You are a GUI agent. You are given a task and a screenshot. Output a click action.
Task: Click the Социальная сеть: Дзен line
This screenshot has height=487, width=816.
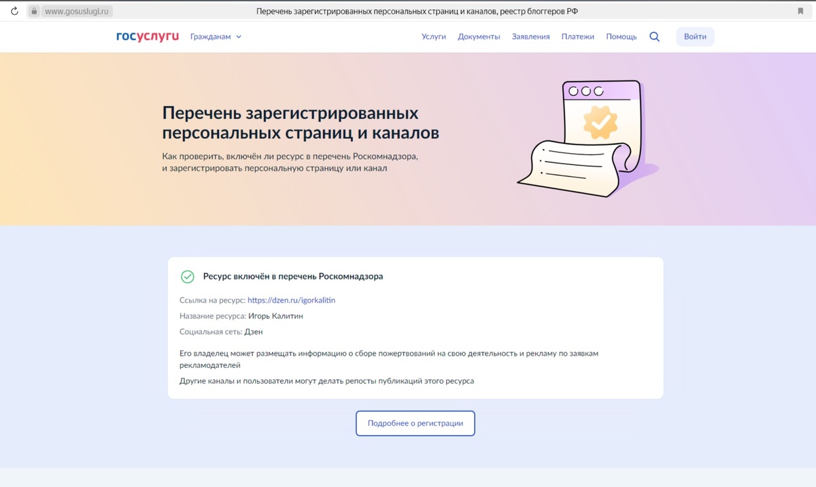(221, 332)
